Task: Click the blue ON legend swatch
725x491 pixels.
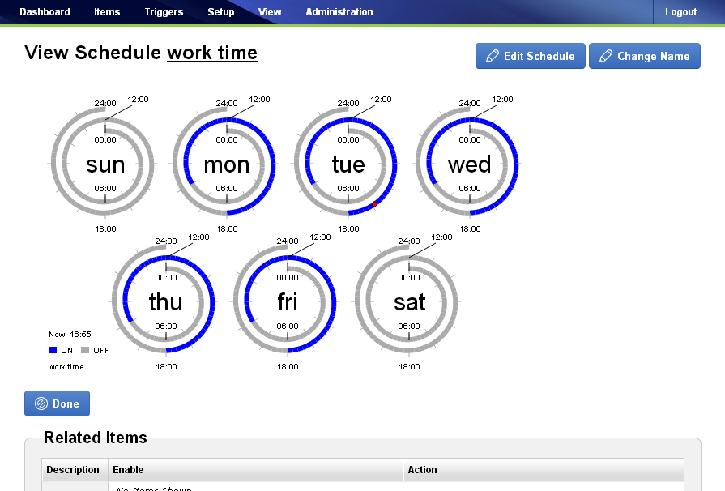Action: click(x=53, y=350)
